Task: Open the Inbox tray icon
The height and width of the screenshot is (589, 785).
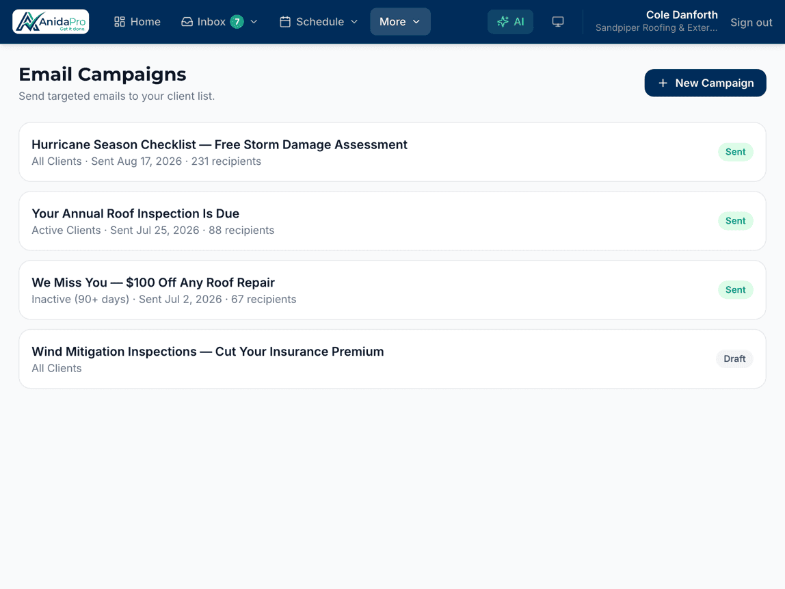Action: [187, 21]
